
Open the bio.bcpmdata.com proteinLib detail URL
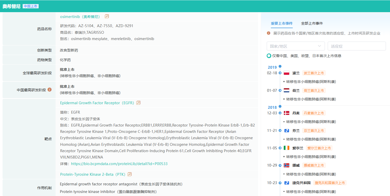(119, 164)
